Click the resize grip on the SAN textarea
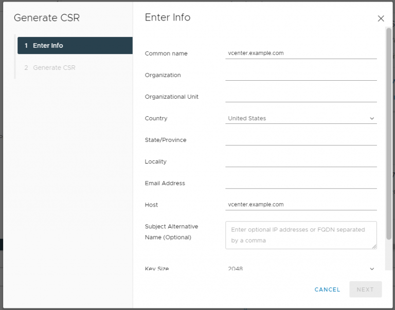Screen dimensions: 395x310 (x=374, y=246)
